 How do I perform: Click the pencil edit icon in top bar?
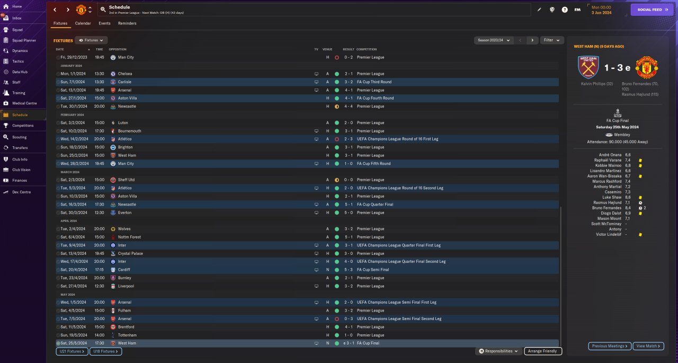(x=539, y=10)
